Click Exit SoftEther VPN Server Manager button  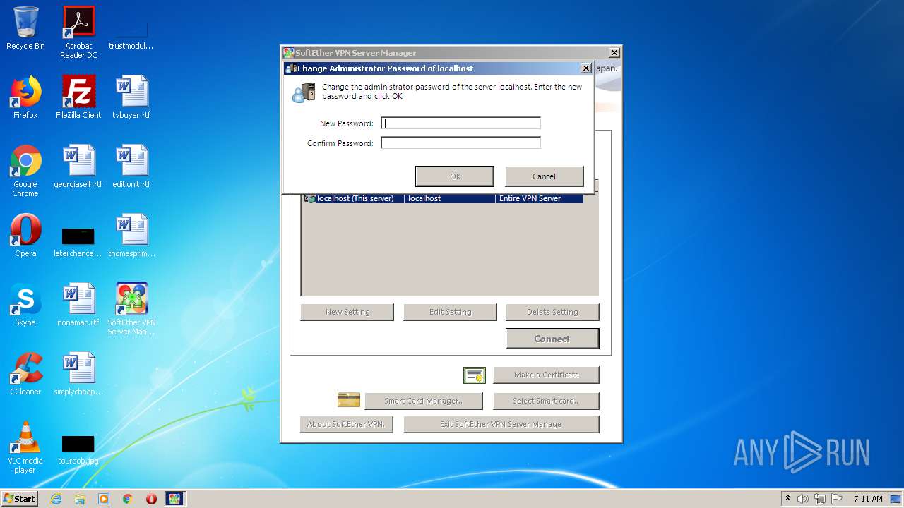(x=501, y=424)
